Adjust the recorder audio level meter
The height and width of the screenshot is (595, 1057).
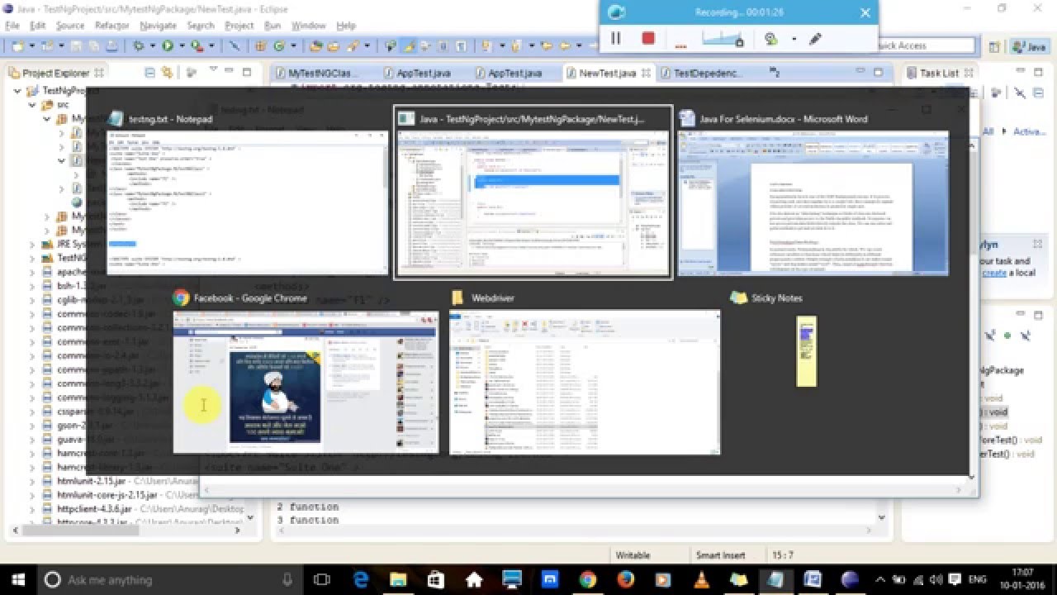click(723, 39)
